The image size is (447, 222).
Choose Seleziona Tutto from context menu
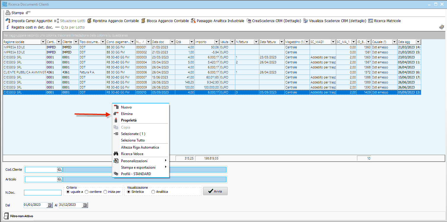140,140
